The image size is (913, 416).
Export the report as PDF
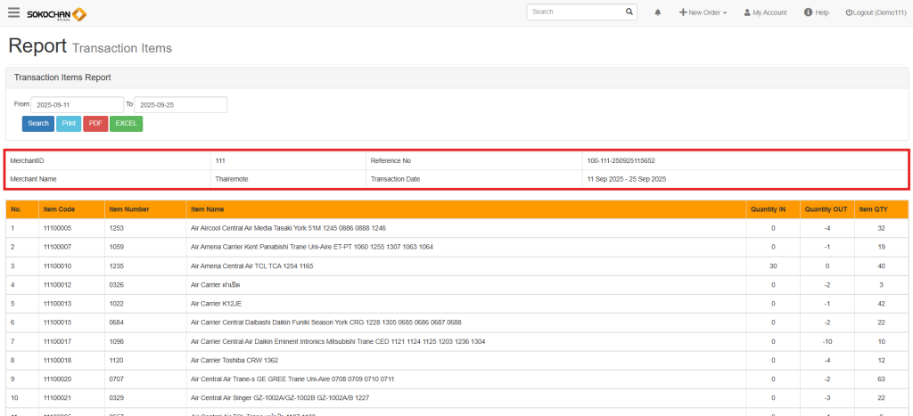[x=95, y=124]
